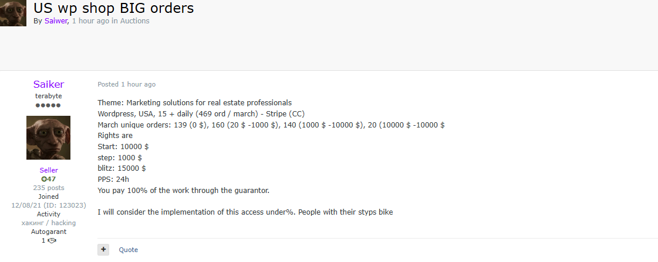
Task: Open the small avatar beside thread title
Action: 13,13
